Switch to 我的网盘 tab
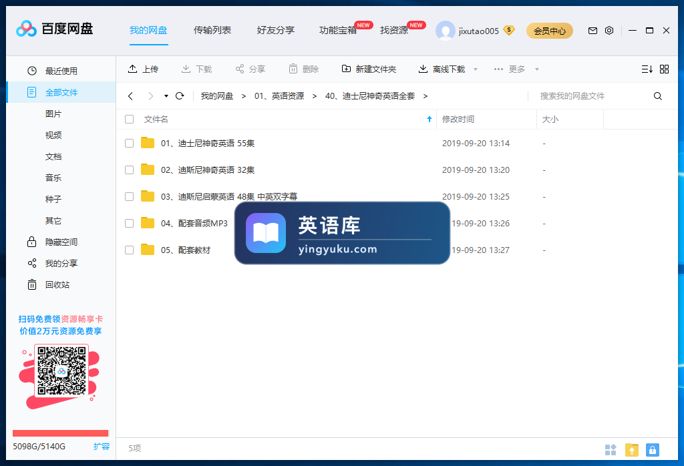 (148, 30)
